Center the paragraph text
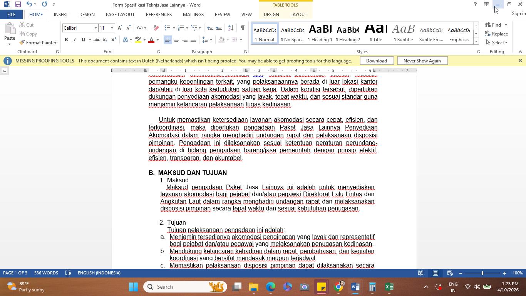The image size is (526, 296). point(176,40)
